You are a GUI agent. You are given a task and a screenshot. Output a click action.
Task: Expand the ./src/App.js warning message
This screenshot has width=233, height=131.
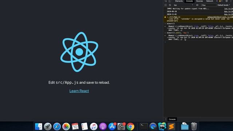pos(167,17)
